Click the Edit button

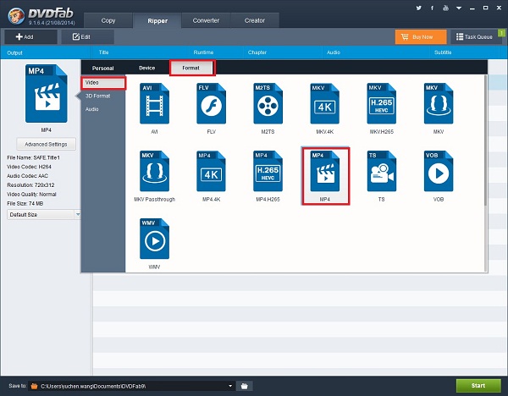87,36
